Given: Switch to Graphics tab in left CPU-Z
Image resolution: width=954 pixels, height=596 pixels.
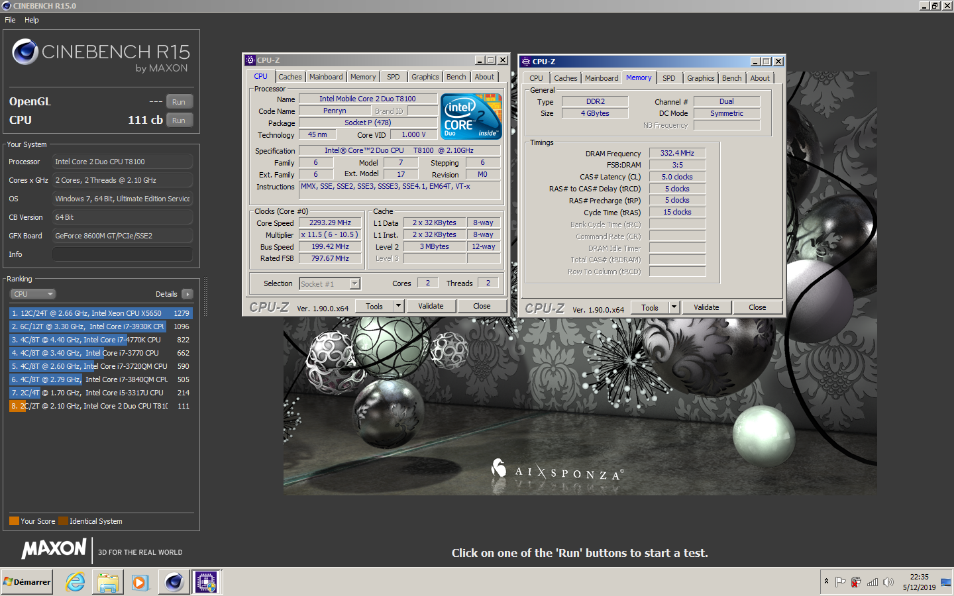Looking at the screenshot, I should click(x=425, y=77).
